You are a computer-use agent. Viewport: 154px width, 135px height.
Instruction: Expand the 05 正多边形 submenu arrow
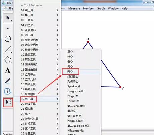pos(58,30)
